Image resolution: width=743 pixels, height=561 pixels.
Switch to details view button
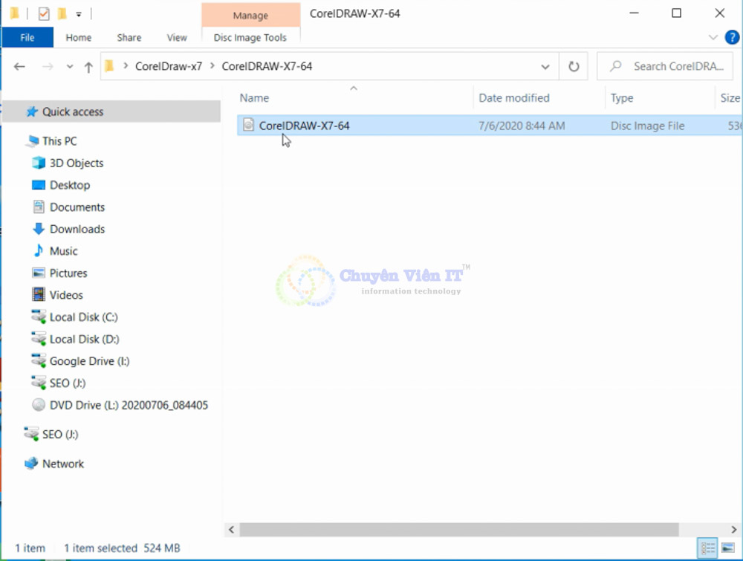[707, 548]
